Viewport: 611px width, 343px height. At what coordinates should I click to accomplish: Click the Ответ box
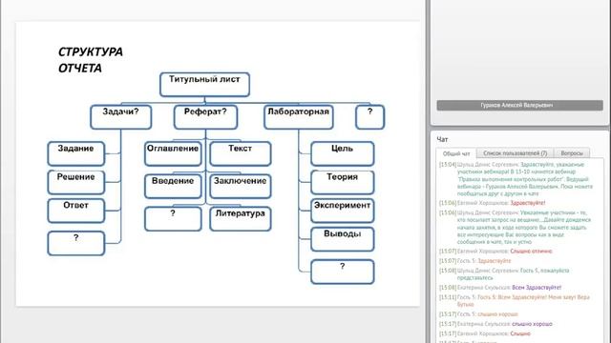76,211
